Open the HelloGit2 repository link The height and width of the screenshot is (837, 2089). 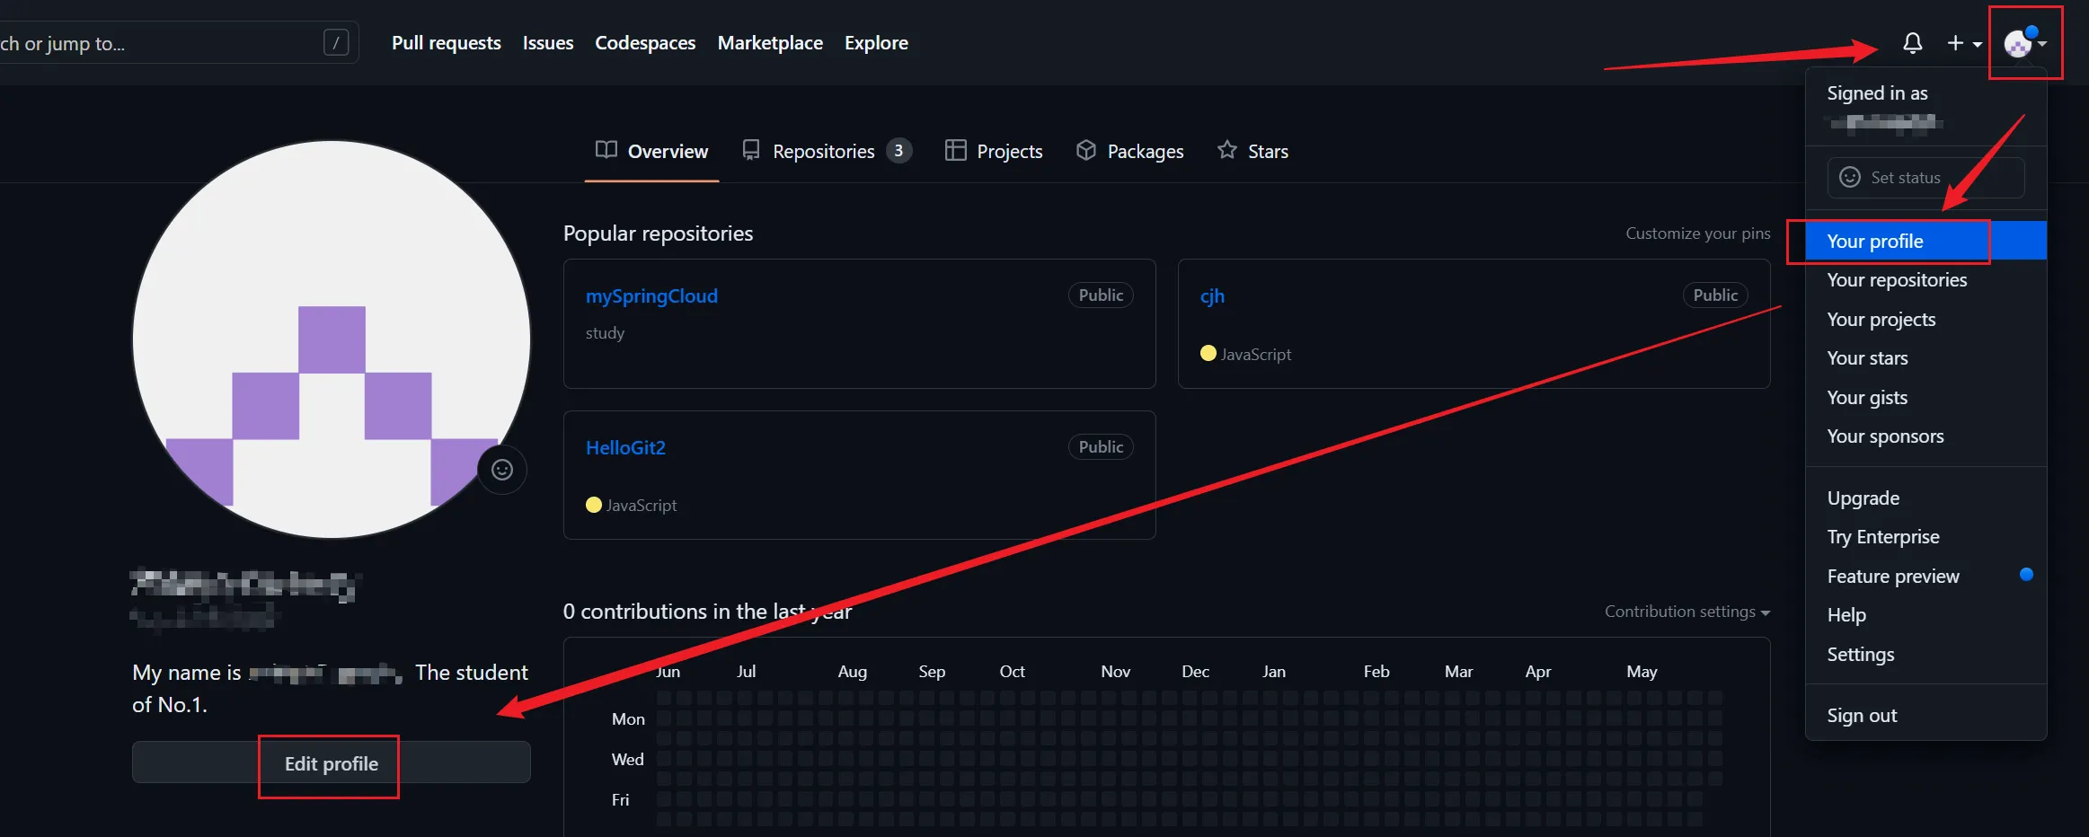pyautogui.click(x=625, y=448)
